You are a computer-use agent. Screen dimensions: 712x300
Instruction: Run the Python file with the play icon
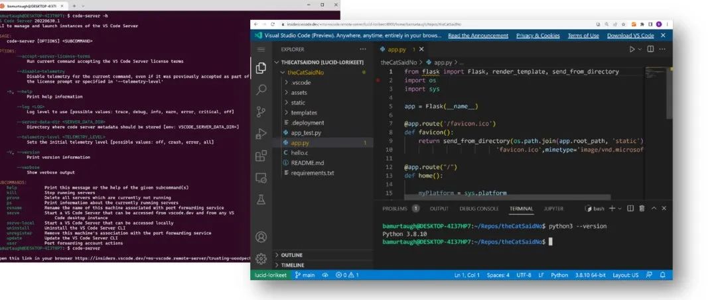click(632, 49)
